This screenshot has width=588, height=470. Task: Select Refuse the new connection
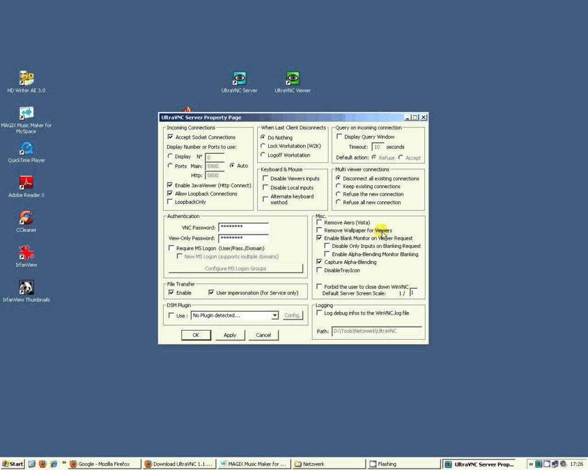(338, 194)
